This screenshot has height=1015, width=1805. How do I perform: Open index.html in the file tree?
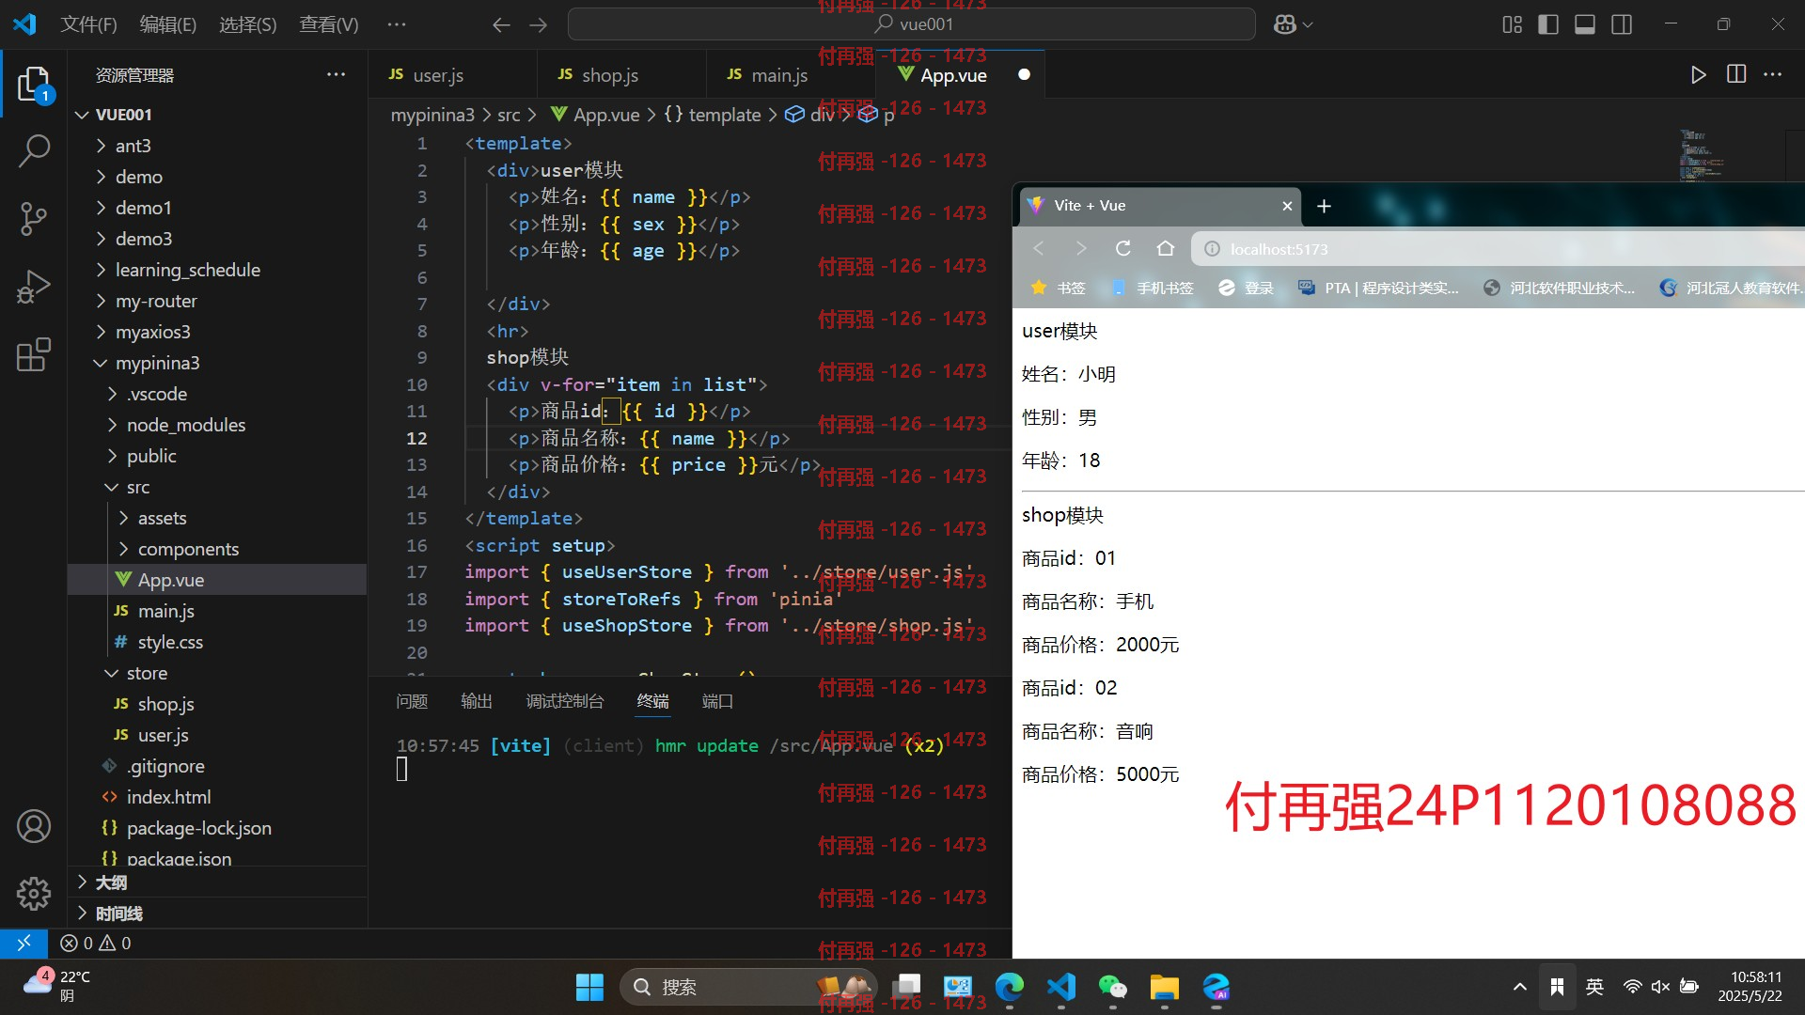(168, 797)
